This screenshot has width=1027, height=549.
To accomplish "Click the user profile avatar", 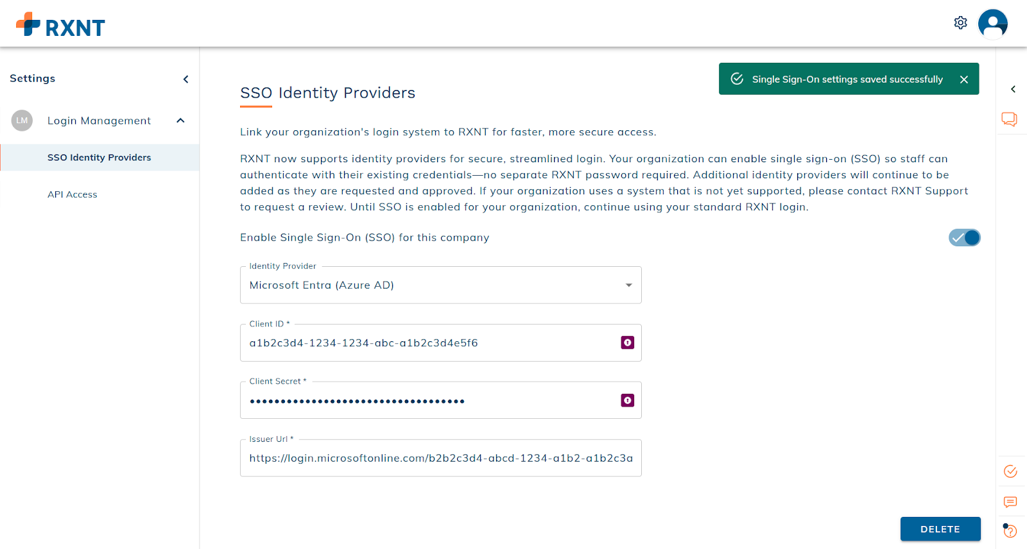I will (992, 24).
